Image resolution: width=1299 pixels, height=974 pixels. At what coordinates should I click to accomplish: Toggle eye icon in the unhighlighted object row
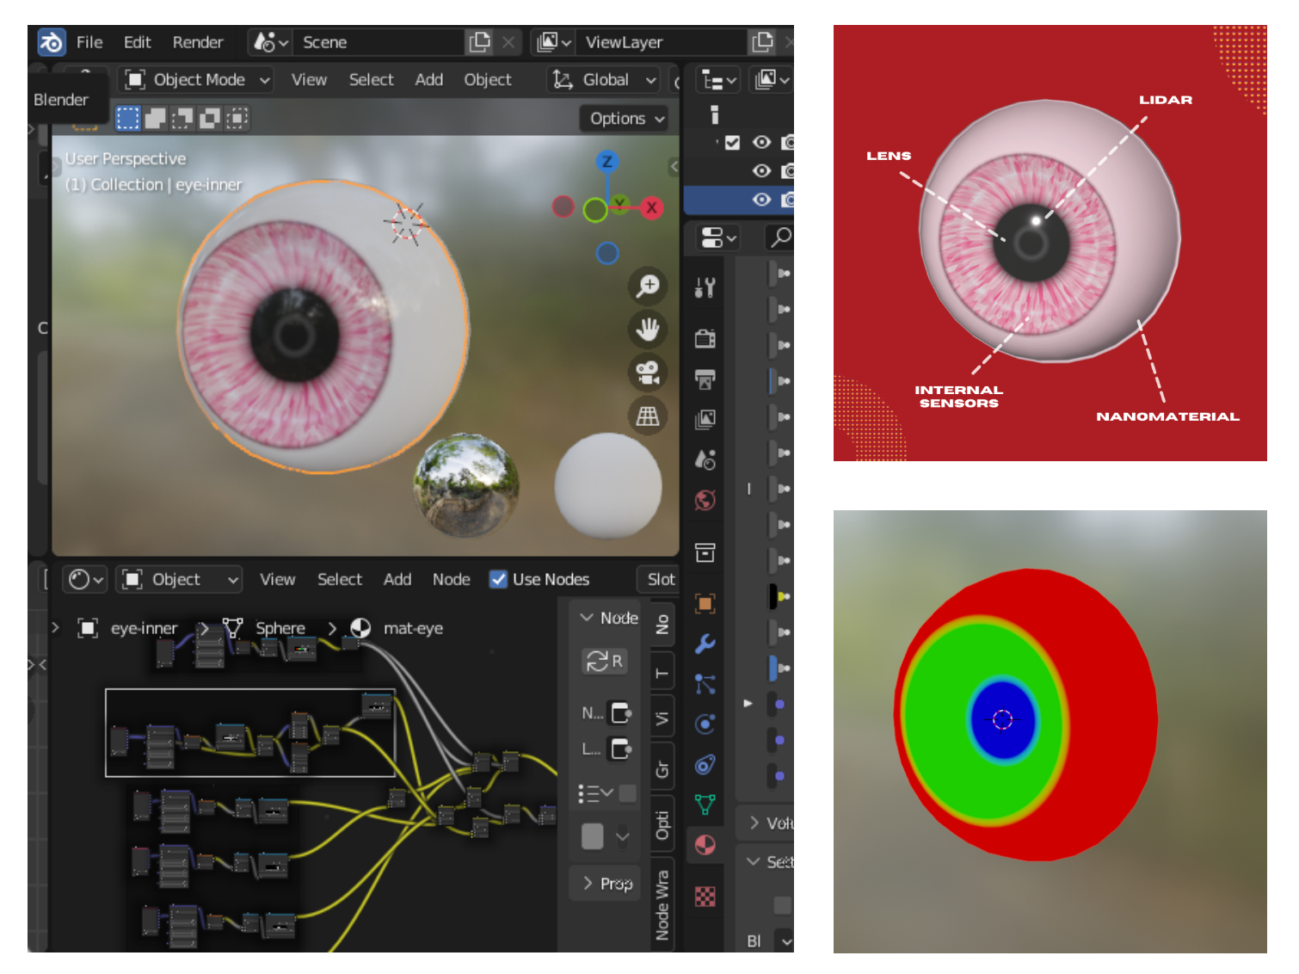point(761,171)
